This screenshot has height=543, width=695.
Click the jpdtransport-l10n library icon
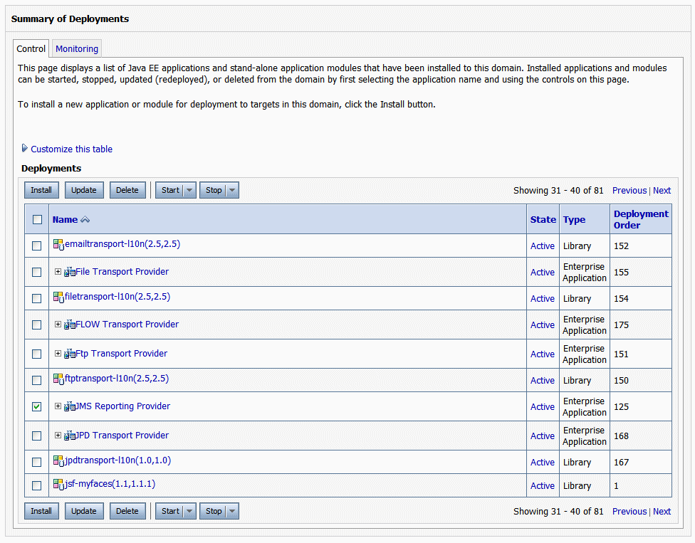coord(58,461)
